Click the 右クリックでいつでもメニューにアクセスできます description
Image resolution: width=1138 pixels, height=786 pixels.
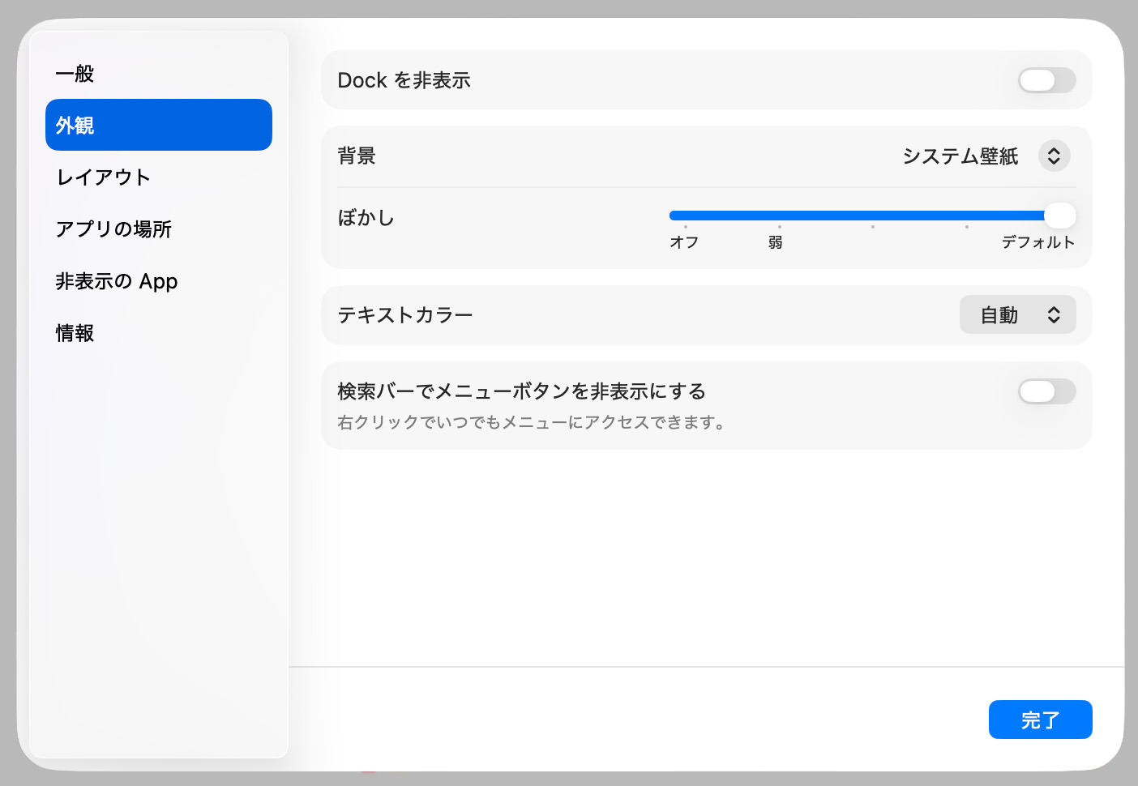(x=531, y=422)
